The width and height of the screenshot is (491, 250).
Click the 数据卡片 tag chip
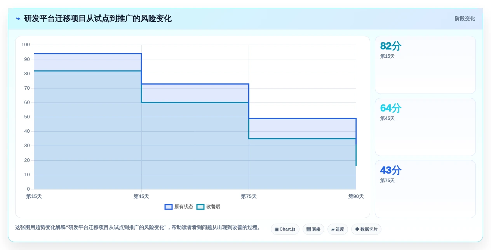click(366, 229)
